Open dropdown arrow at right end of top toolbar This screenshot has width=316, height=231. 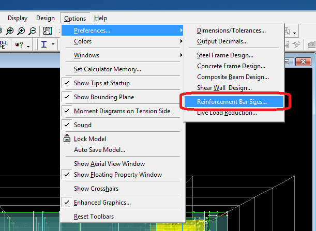pyautogui.click(x=294, y=33)
